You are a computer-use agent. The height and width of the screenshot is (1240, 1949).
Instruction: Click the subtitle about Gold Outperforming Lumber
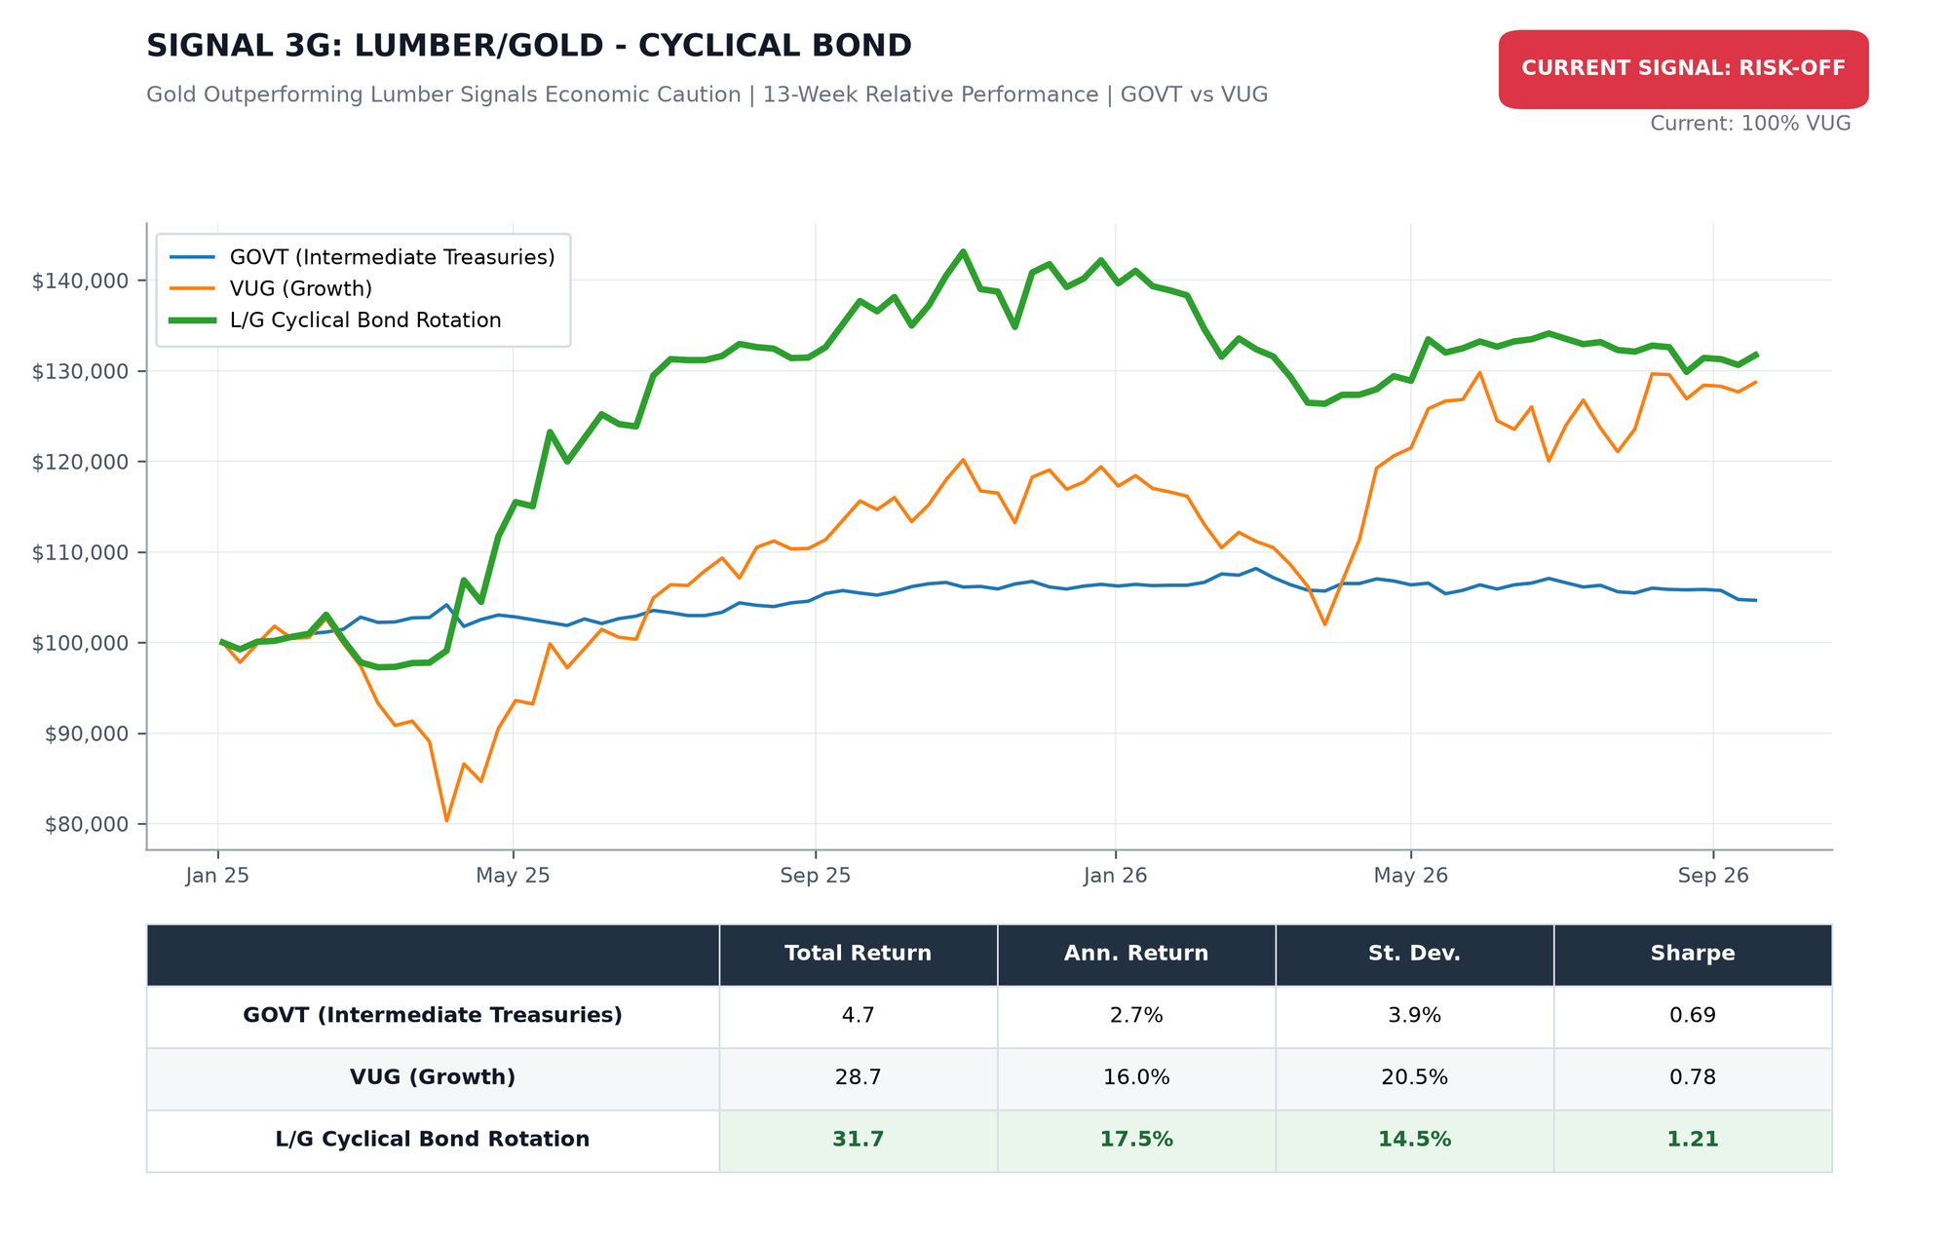click(x=707, y=94)
